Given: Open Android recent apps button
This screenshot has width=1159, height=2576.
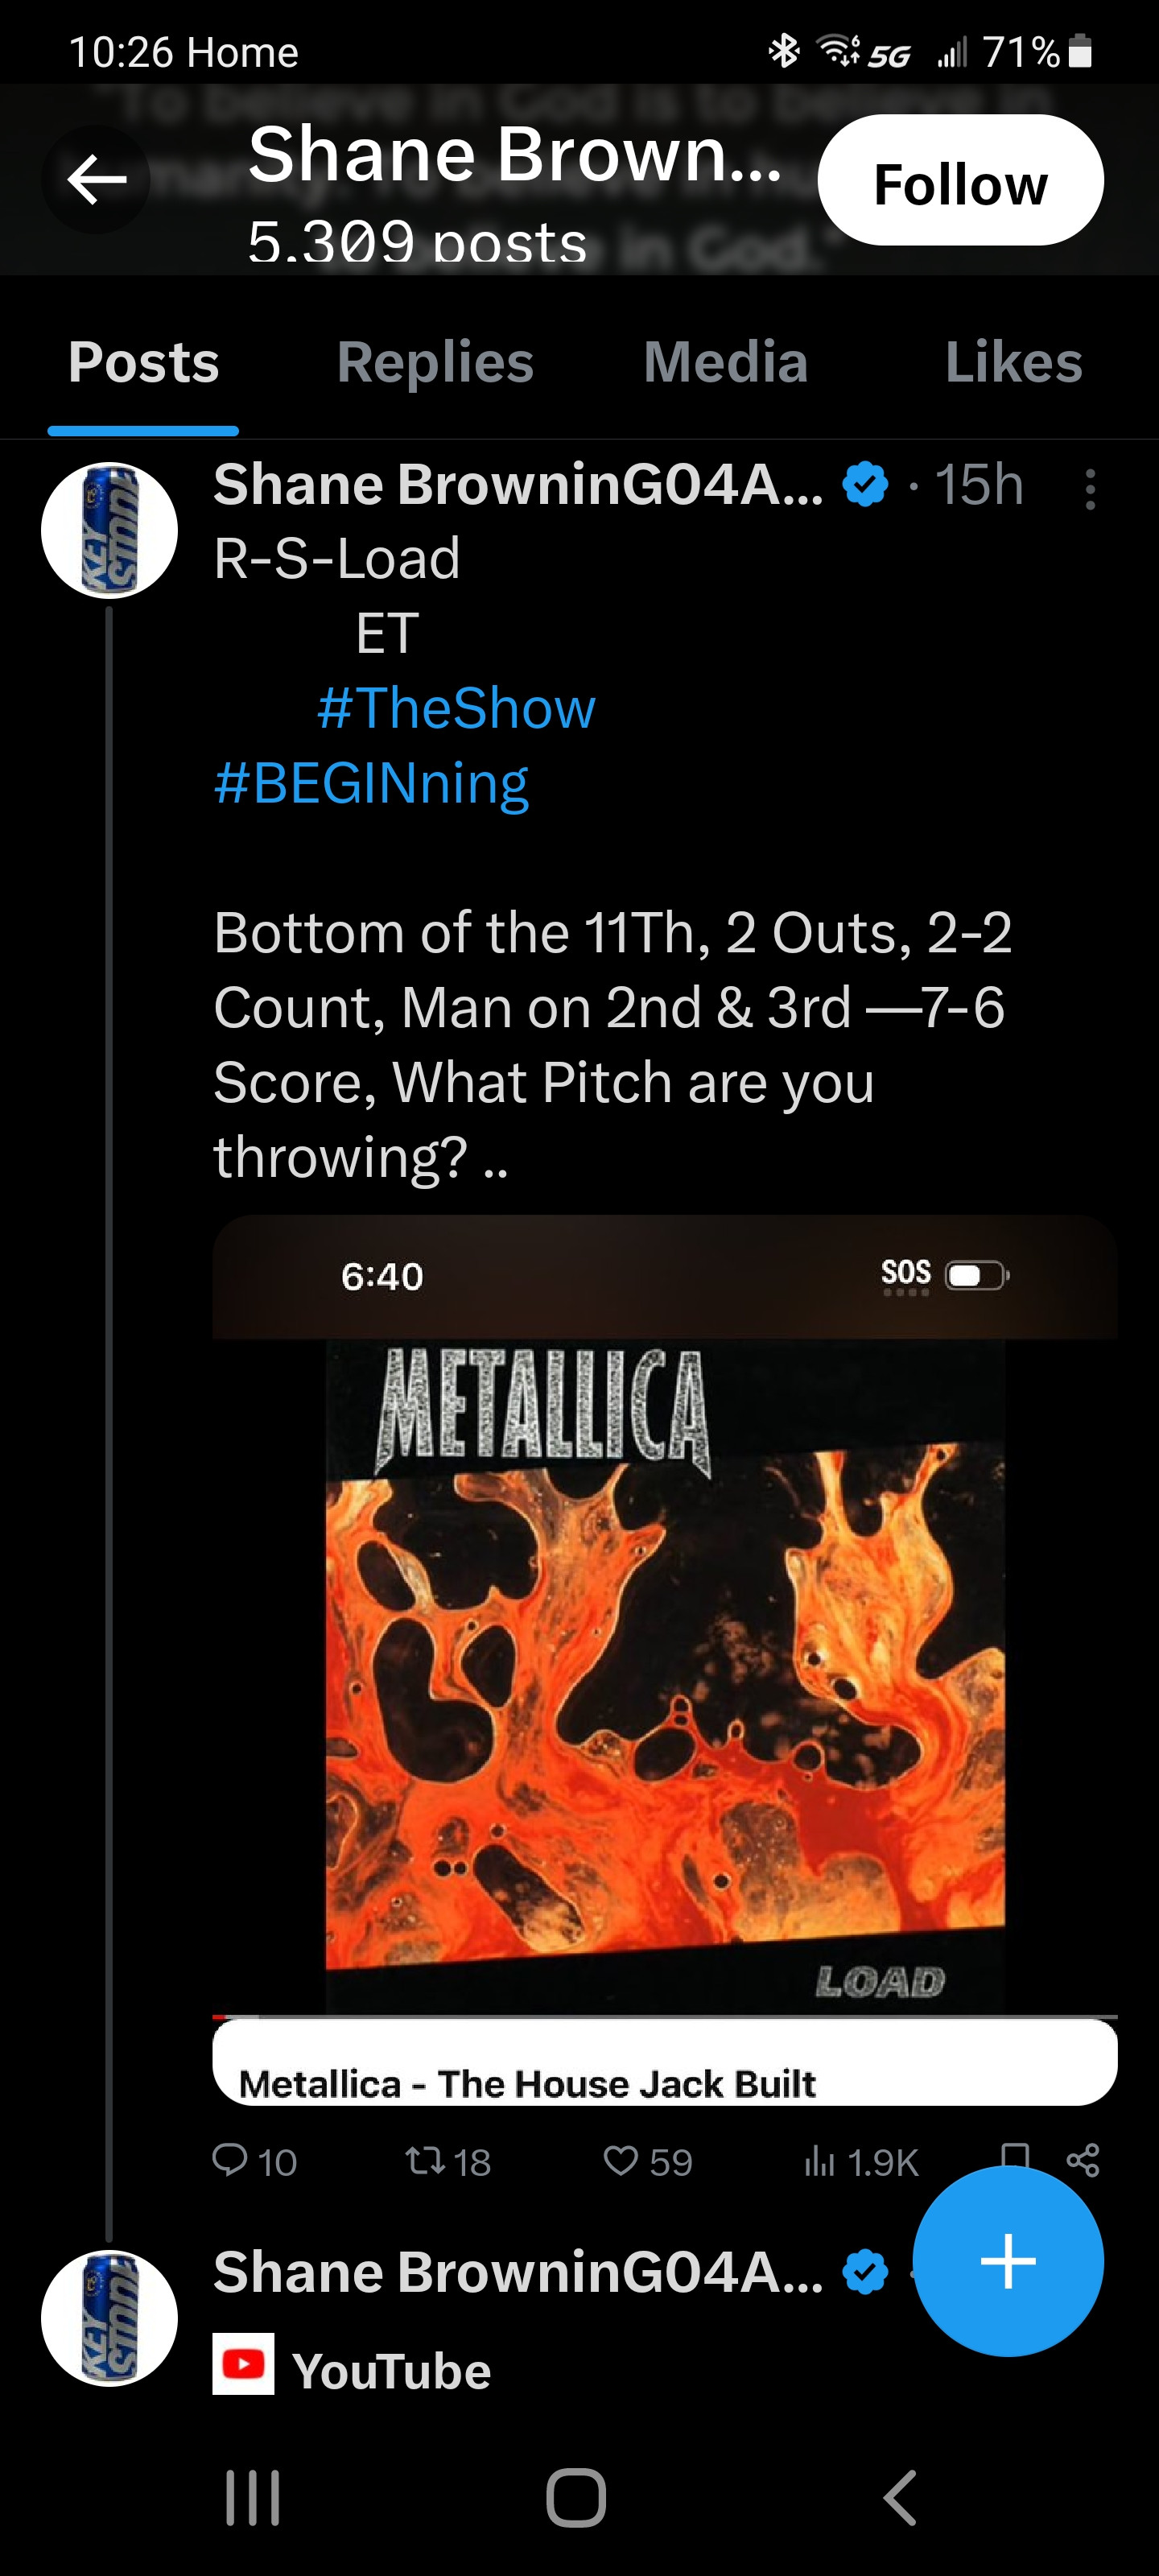Looking at the screenshot, I should 252,2498.
